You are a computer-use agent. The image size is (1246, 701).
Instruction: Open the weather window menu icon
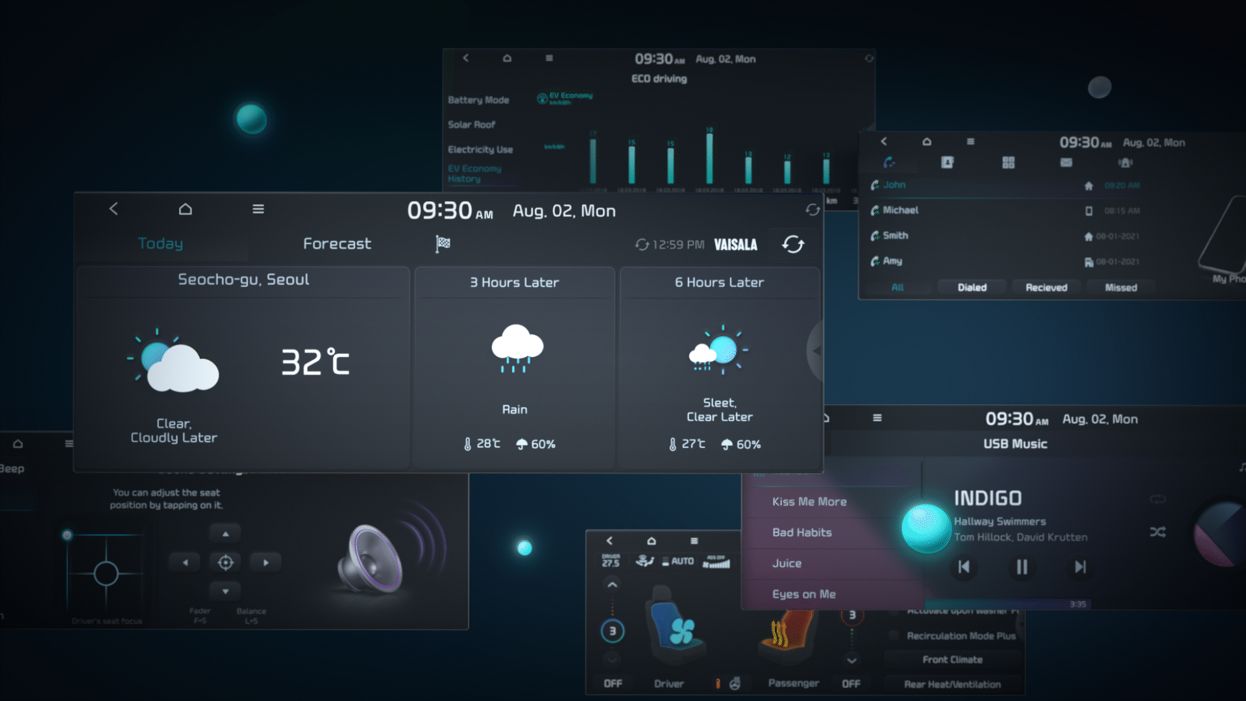(258, 209)
